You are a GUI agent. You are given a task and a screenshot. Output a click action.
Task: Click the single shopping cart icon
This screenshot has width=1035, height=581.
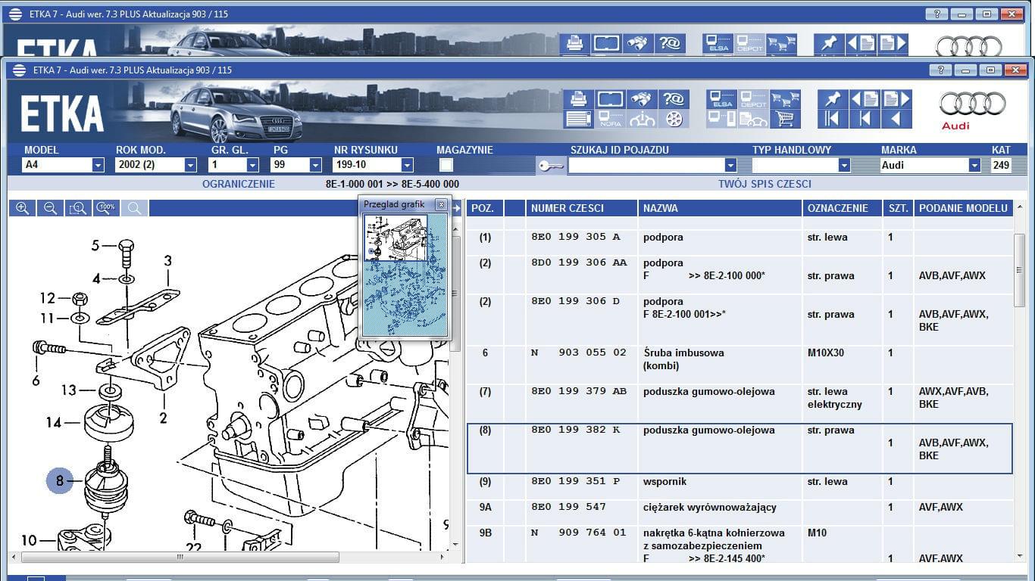(x=785, y=119)
